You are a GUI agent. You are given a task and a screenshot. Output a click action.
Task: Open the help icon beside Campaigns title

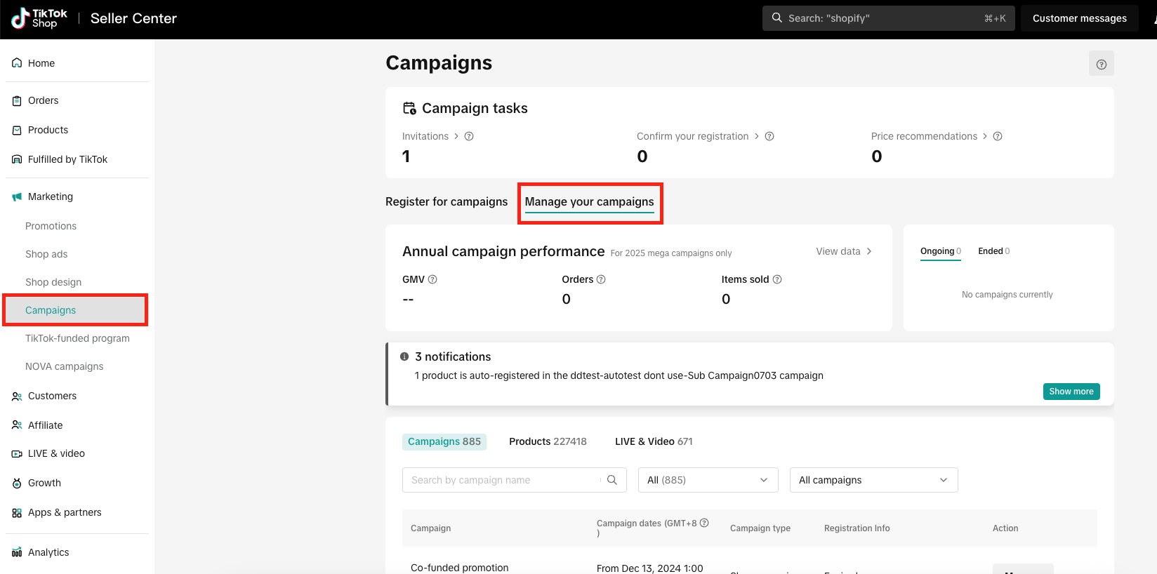coord(1101,64)
